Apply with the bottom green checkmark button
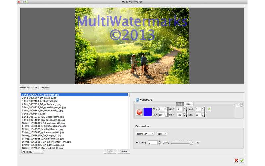The height and width of the screenshot is (166, 265). coord(242,160)
